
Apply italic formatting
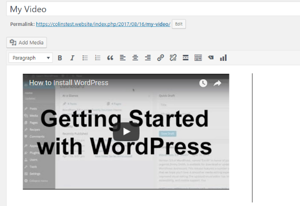[x=72, y=58]
